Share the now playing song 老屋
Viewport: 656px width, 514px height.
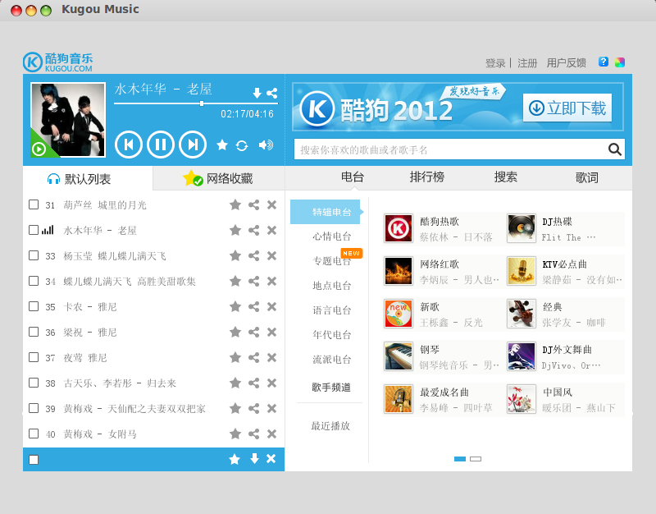(272, 93)
